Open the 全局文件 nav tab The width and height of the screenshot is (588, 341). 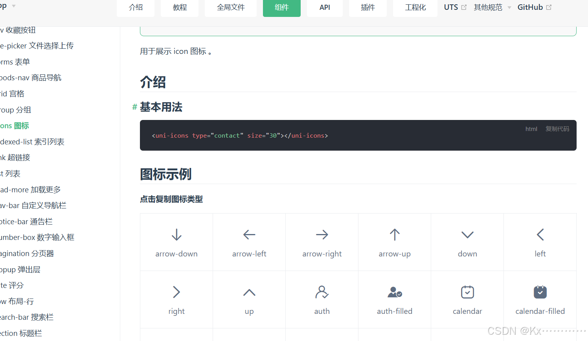231,7
